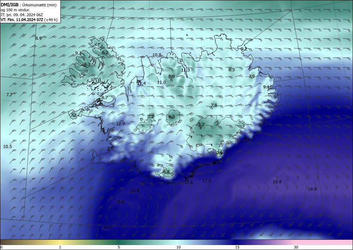Select the 30 tick on the color scale
The image size is (353, 250).
[x=296, y=247]
